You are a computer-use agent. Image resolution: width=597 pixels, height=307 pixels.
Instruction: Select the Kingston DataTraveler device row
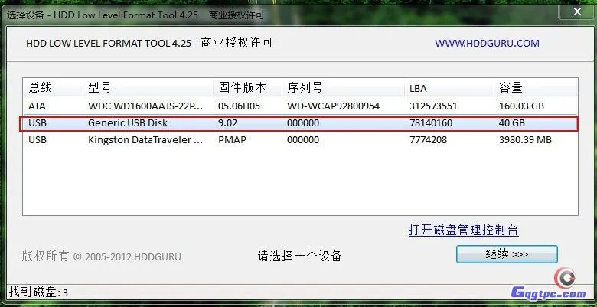pos(300,140)
